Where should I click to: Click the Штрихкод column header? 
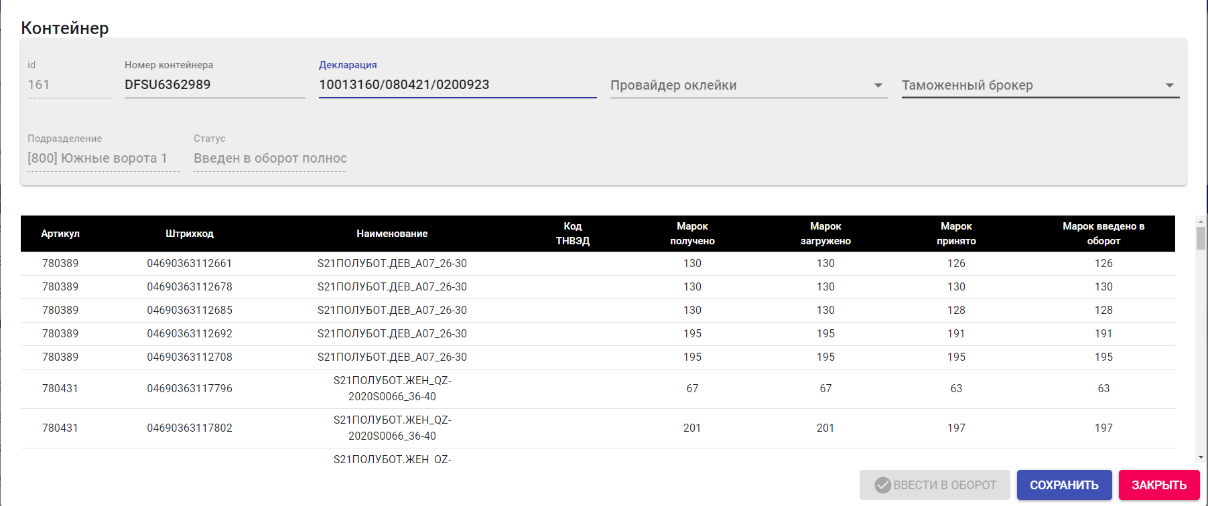(190, 234)
